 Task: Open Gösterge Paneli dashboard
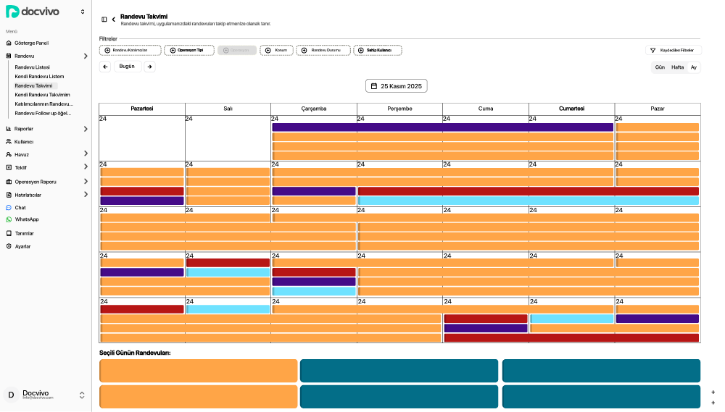[x=31, y=43]
